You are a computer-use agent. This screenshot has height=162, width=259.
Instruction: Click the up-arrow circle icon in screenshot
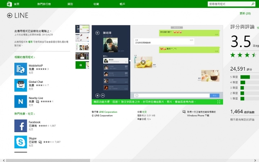pos(103,95)
